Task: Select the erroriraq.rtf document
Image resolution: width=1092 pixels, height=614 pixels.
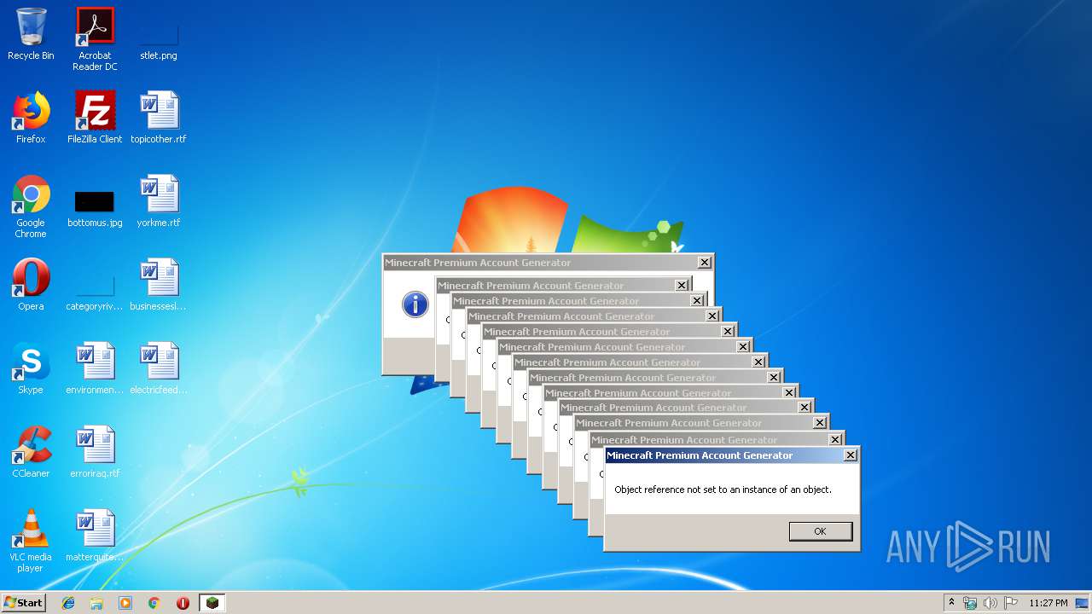Action: [x=95, y=452]
